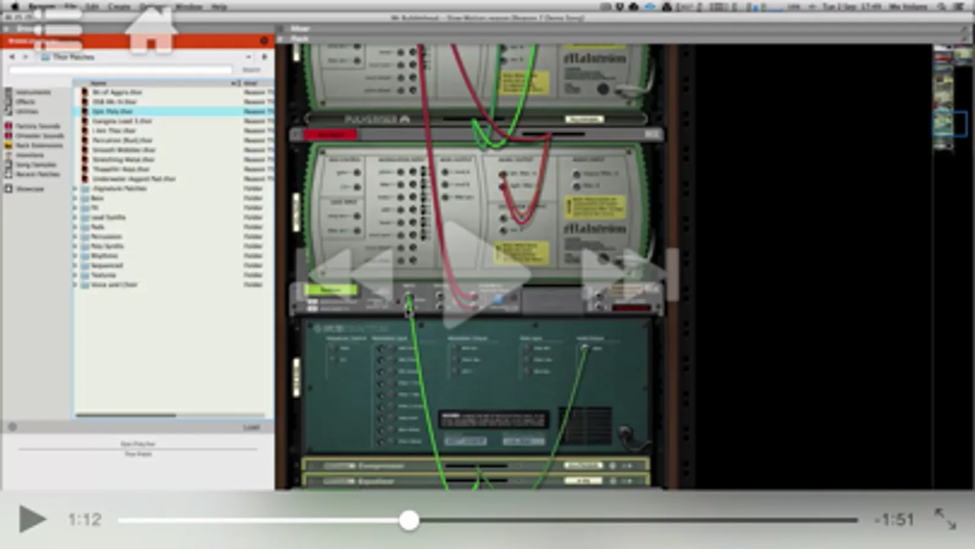Click the green device label in the rack
Screen dimensions: 975x549
pyautogui.click(x=330, y=290)
